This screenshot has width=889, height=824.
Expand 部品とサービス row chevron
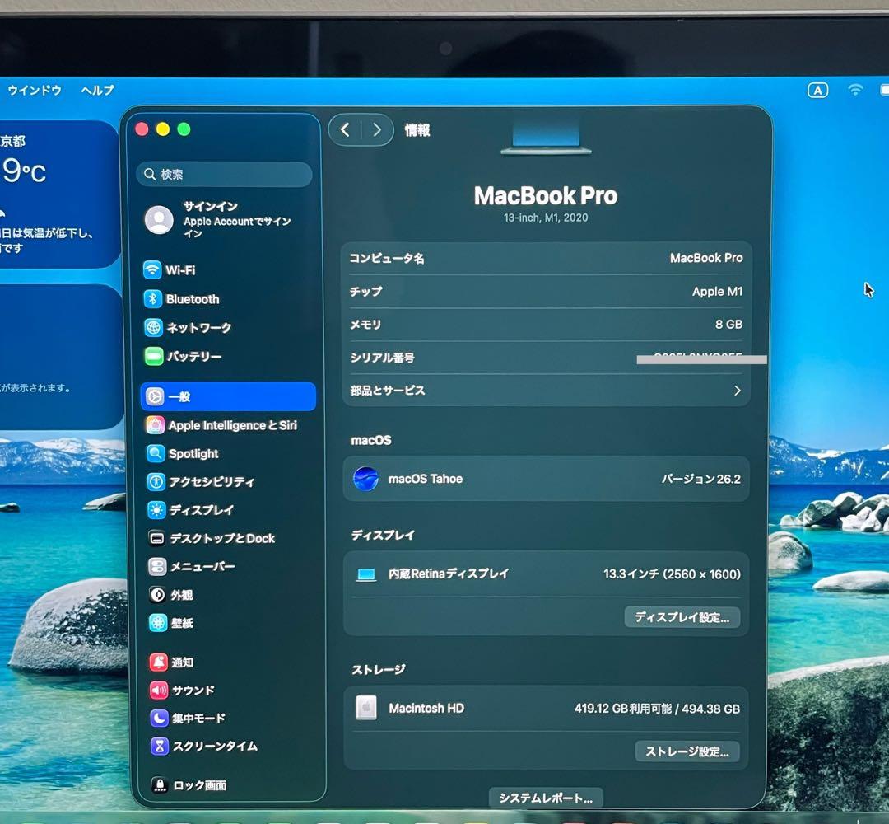(x=737, y=391)
